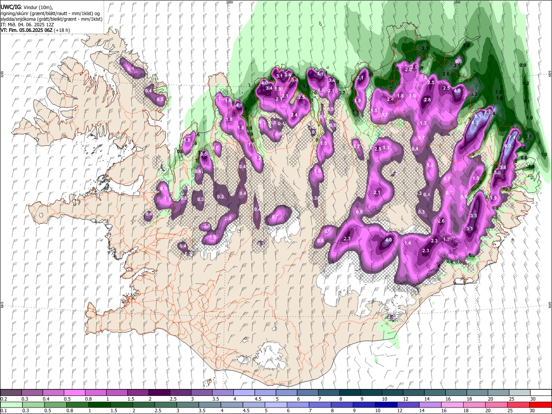
Task: Click the 'UWC/IG' title label
Action: point(10,7)
